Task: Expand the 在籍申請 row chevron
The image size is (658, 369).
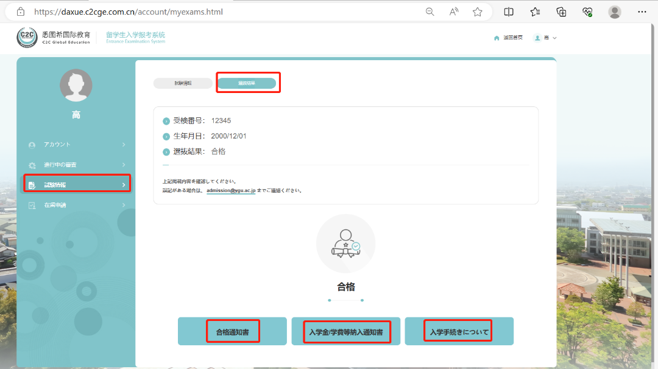Action: [124, 205]
